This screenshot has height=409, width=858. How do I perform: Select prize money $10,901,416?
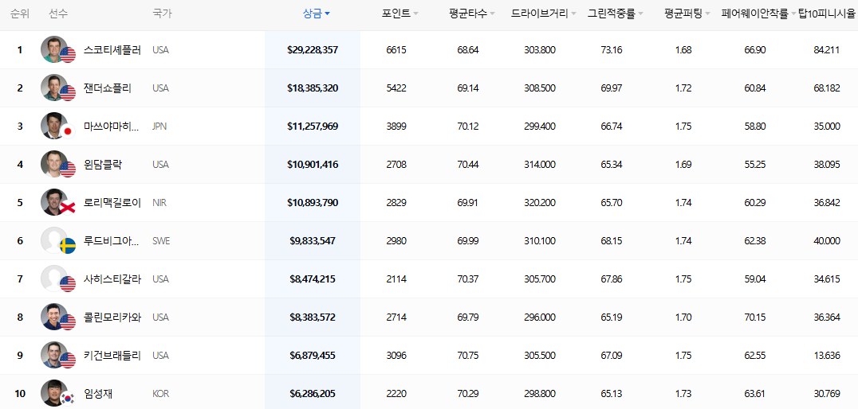pos(313,165)
